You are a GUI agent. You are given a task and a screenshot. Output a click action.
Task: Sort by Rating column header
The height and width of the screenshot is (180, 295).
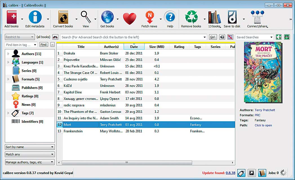tap(179, 47)
